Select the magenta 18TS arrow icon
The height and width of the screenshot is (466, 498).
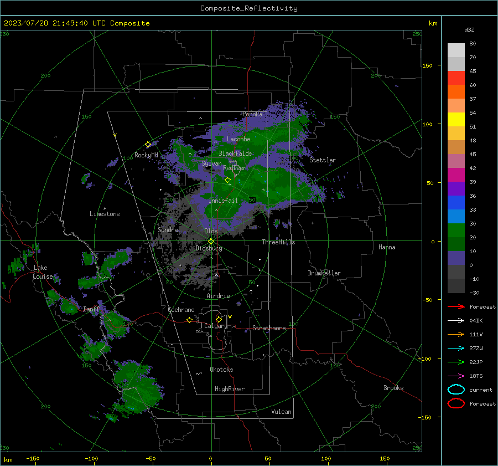click(456, 376)
